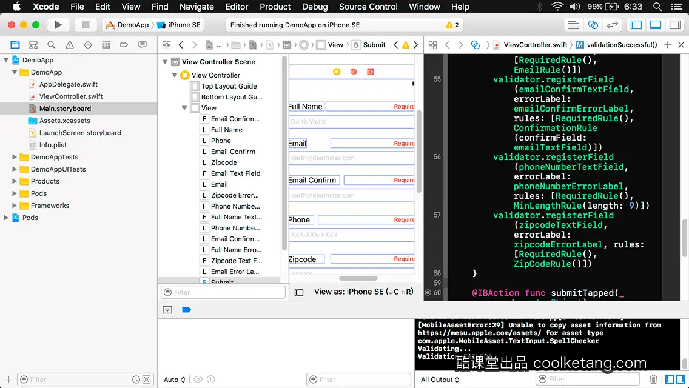Open the Source Control menu
Screen dimensions: 689x388
[368, 7]
